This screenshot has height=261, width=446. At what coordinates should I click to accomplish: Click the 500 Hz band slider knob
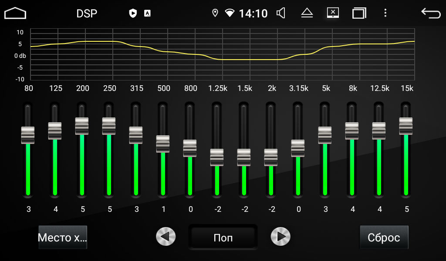tap(163, 144)
